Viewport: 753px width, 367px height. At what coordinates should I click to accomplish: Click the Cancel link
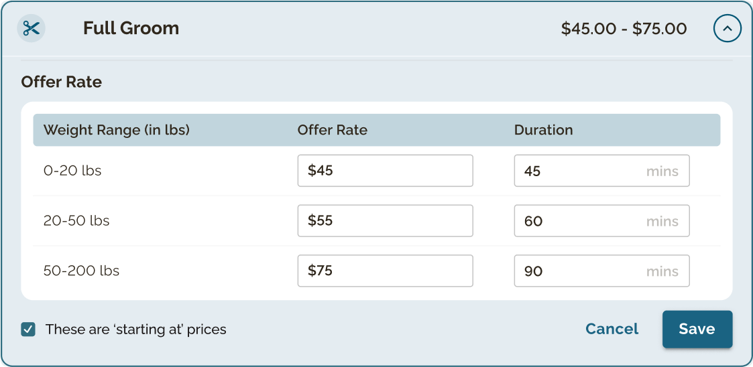[x=612, y=329]
